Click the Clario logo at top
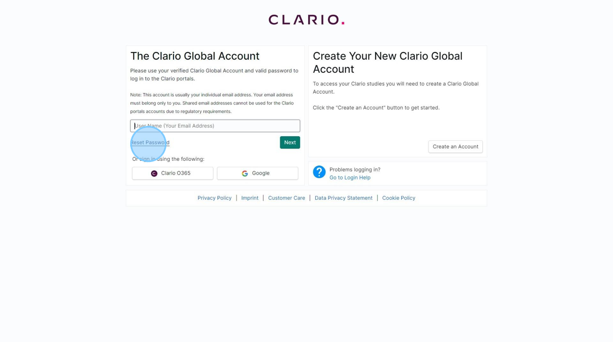This screenshot has height=342, width=613. pyautogui.click(x=306, y=20)
